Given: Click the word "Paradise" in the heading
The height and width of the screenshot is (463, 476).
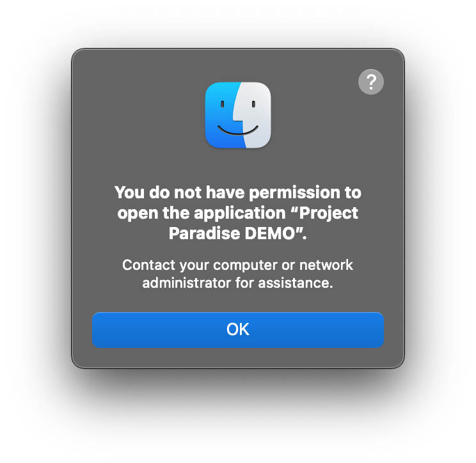Looking at the screenshot, I should pyautogui.click(x=205, y=233).
